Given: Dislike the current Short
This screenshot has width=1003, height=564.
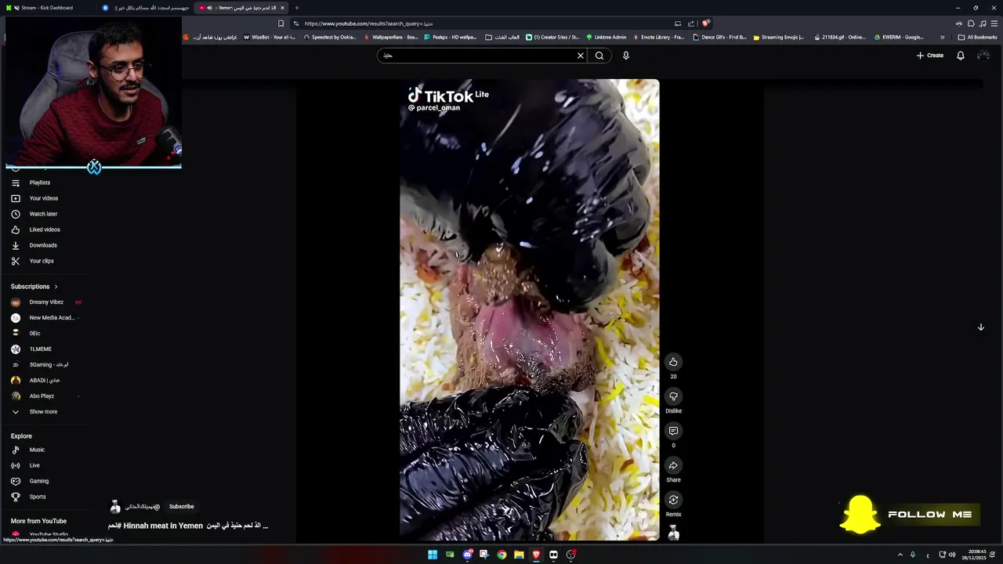Looking at the screenshot, I should click(x=673, y=396).
